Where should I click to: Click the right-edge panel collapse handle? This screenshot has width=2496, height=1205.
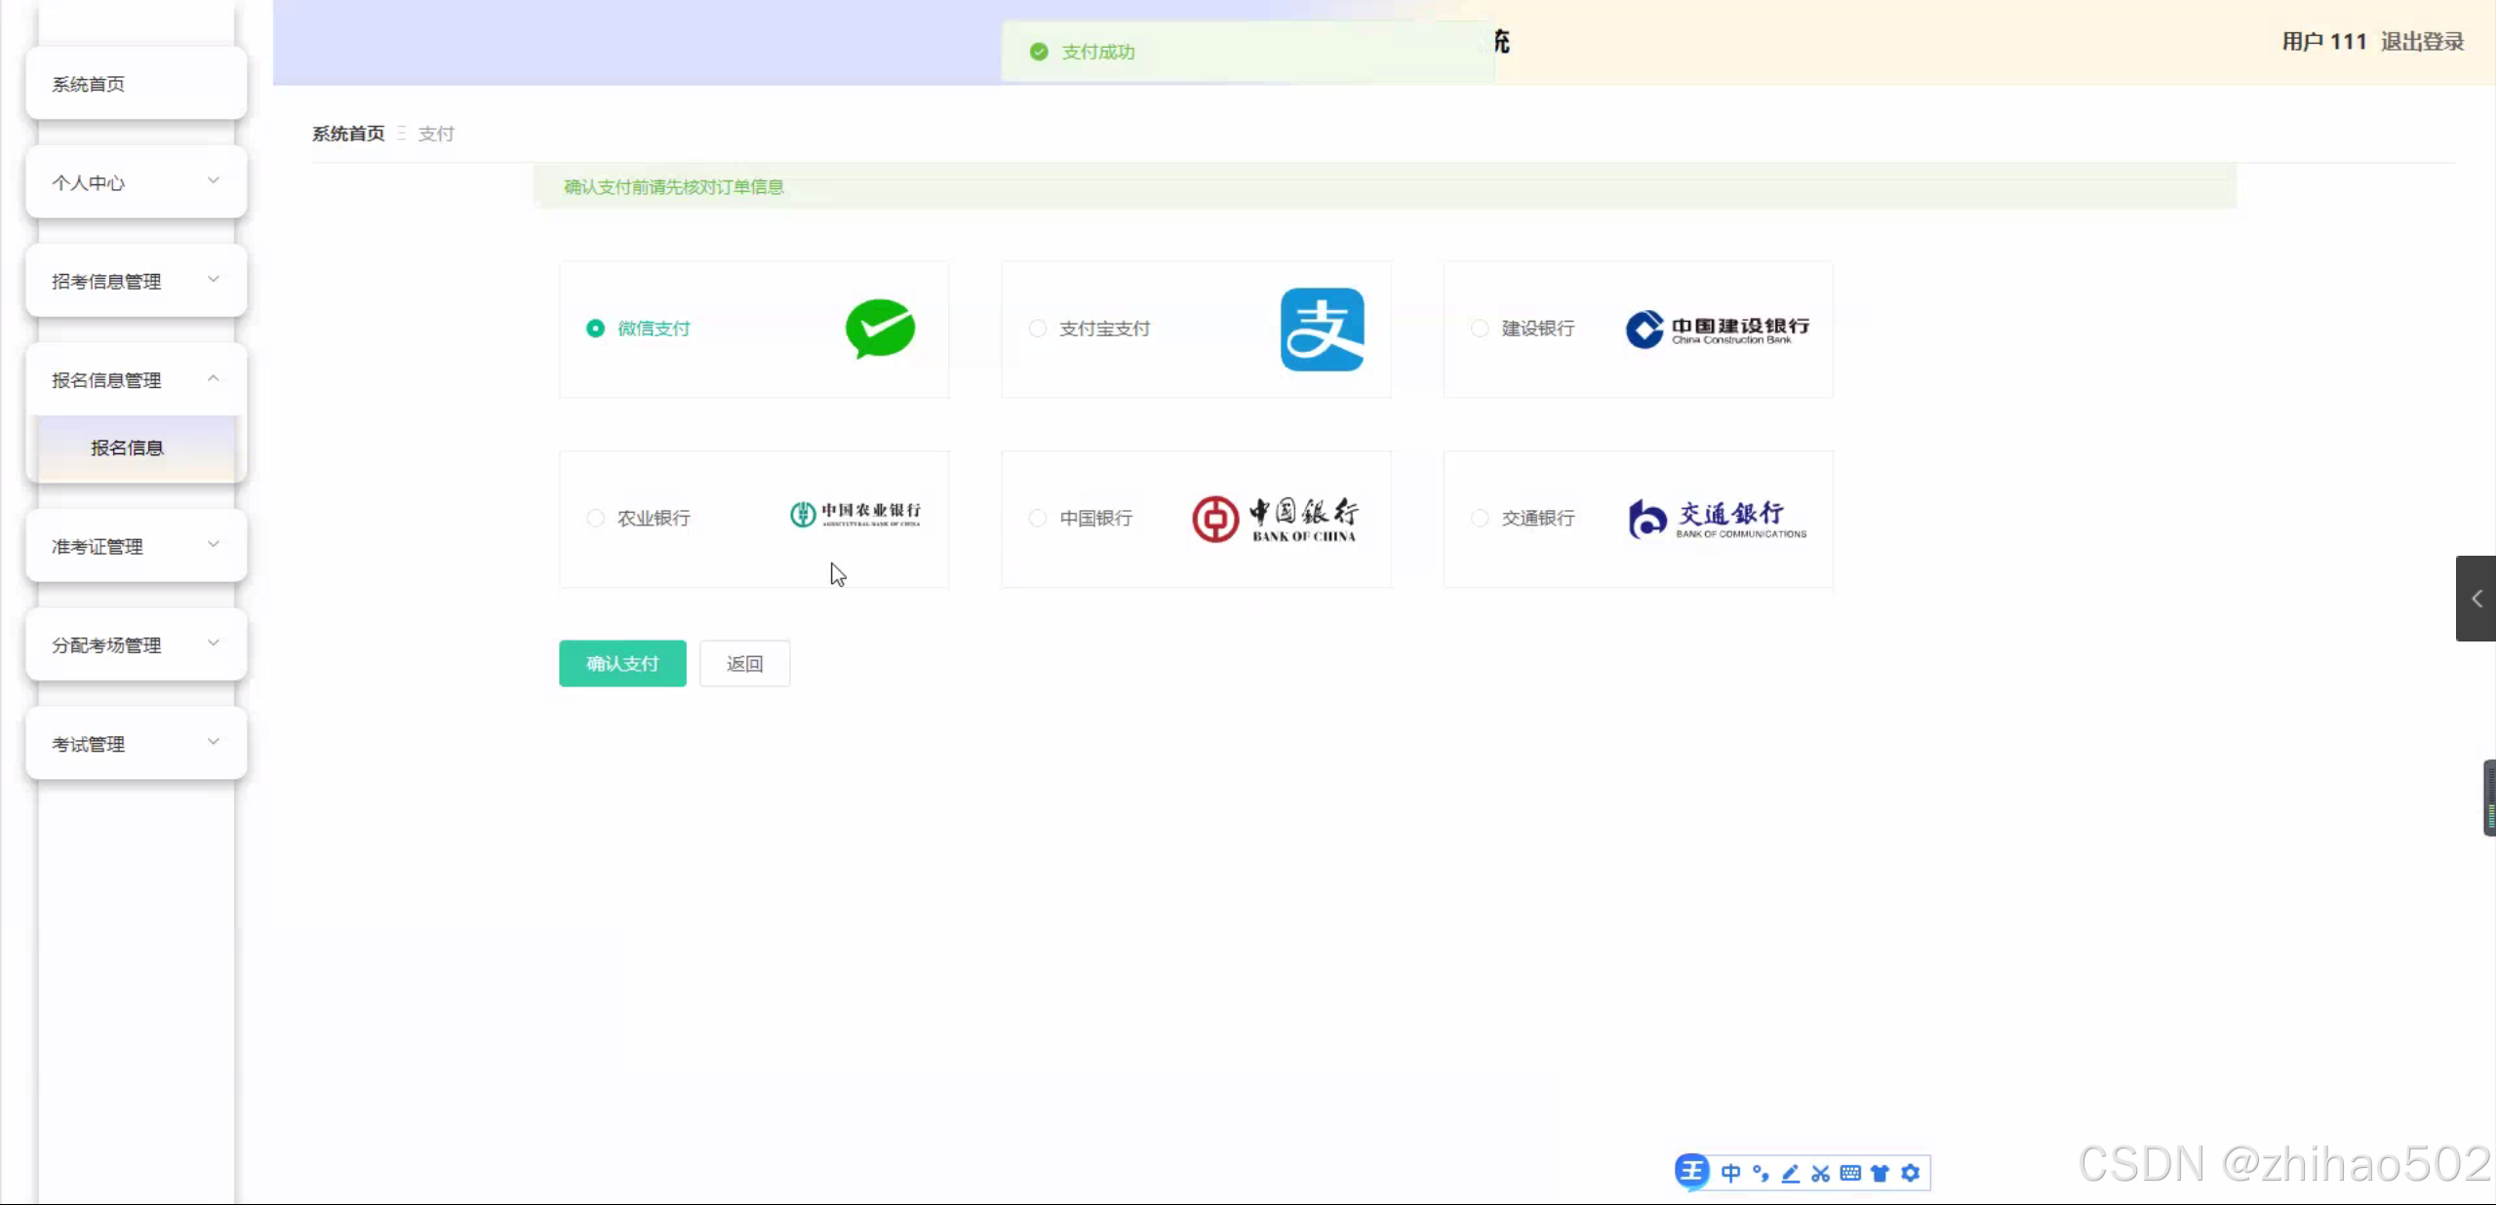[x=2476, y=598]
